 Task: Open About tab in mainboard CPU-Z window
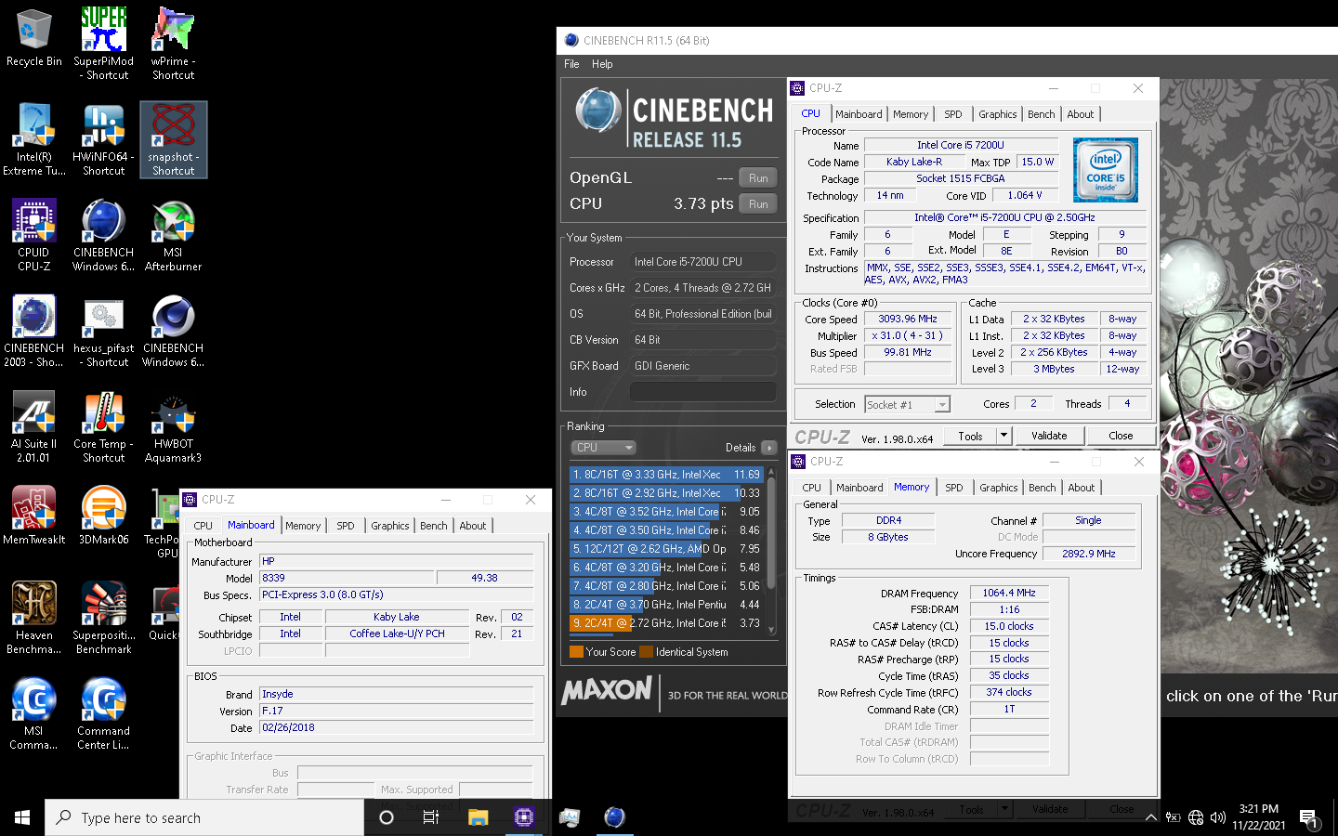click(x=473, y=526)
